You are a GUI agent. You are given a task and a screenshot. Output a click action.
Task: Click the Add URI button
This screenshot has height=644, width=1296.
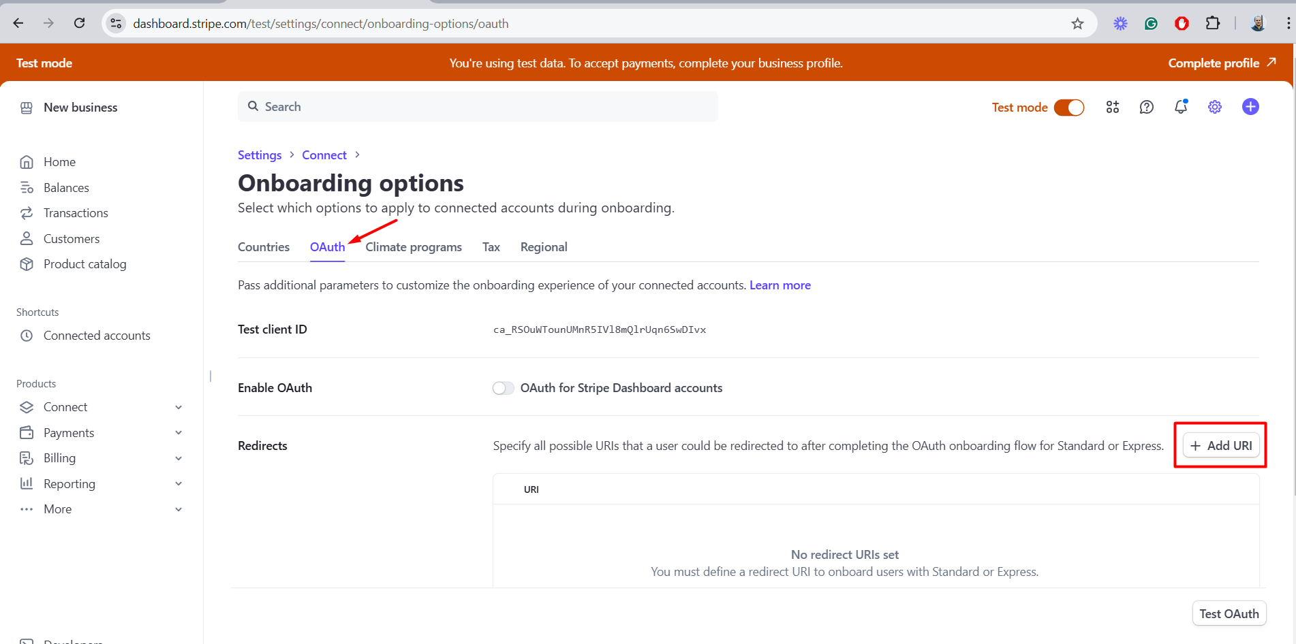[1221, 446]
